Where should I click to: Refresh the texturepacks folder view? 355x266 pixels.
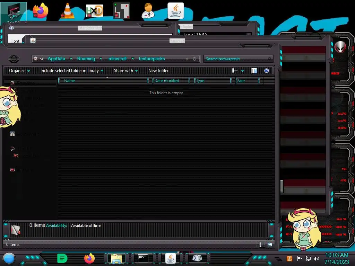point(194,59)
